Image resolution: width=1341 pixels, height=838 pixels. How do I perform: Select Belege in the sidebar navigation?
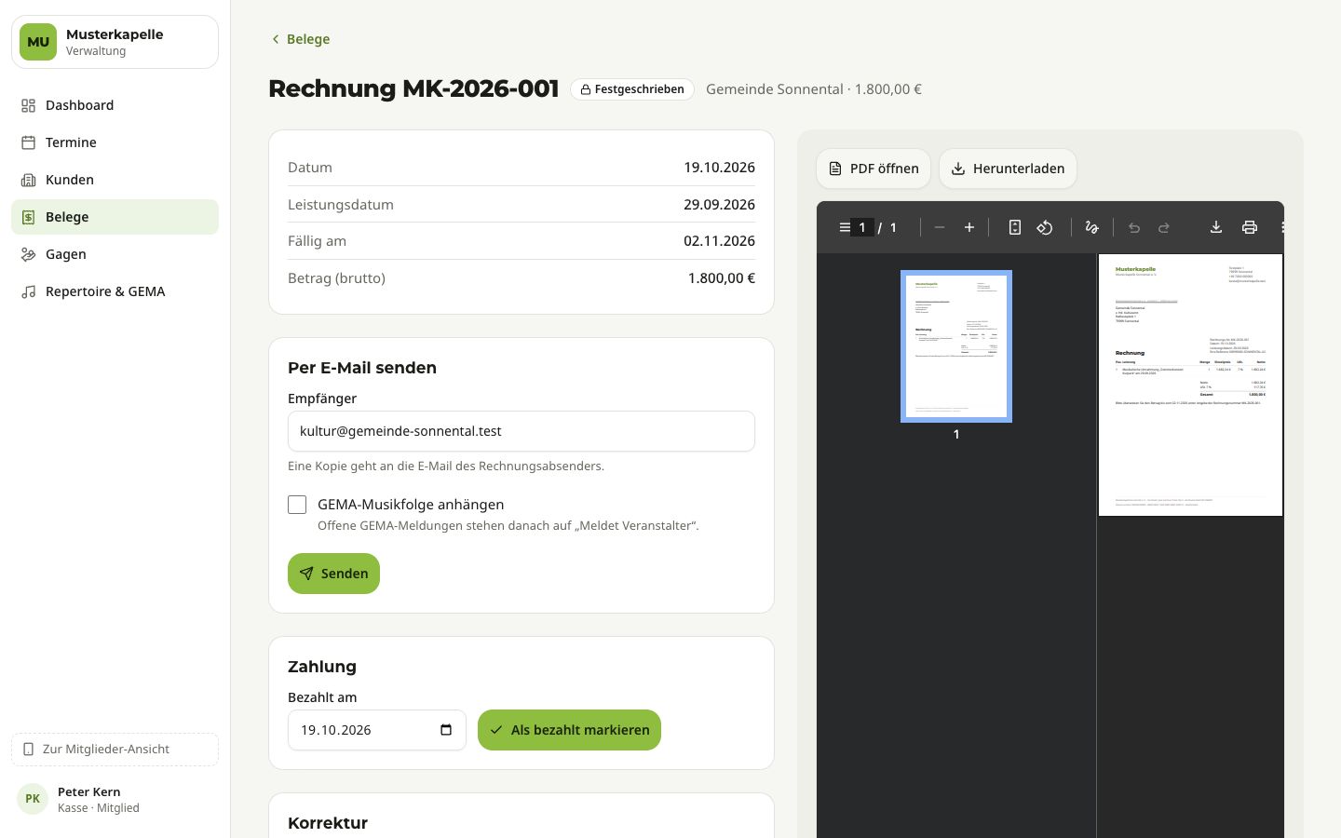(115, 217)
